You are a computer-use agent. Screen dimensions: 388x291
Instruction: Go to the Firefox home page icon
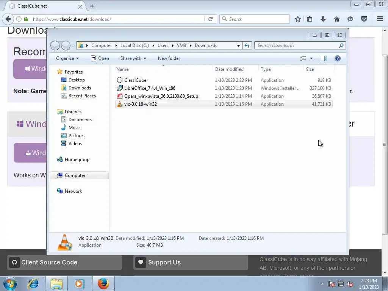(336, 19)
